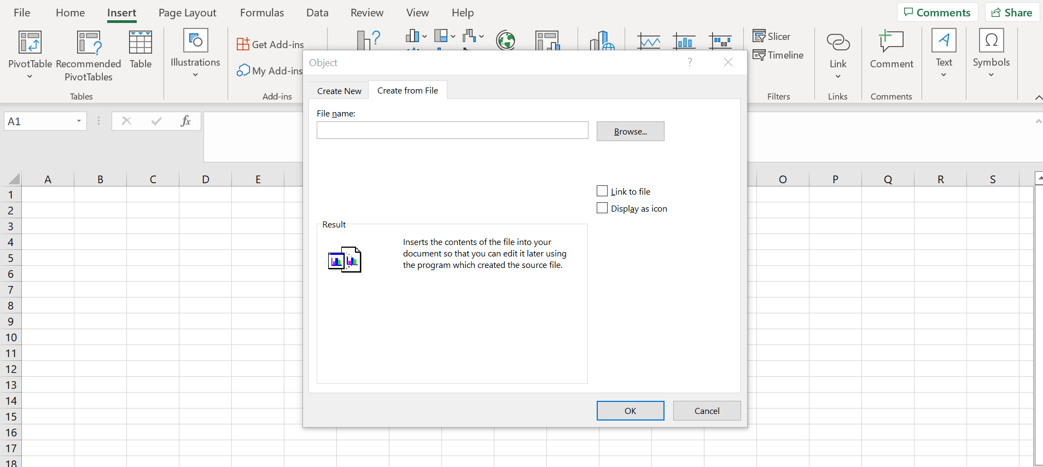The width and height of the screenshot is (1043, 467).
Task: Collapse the ribbon with the chevron
Action: 1038,97
